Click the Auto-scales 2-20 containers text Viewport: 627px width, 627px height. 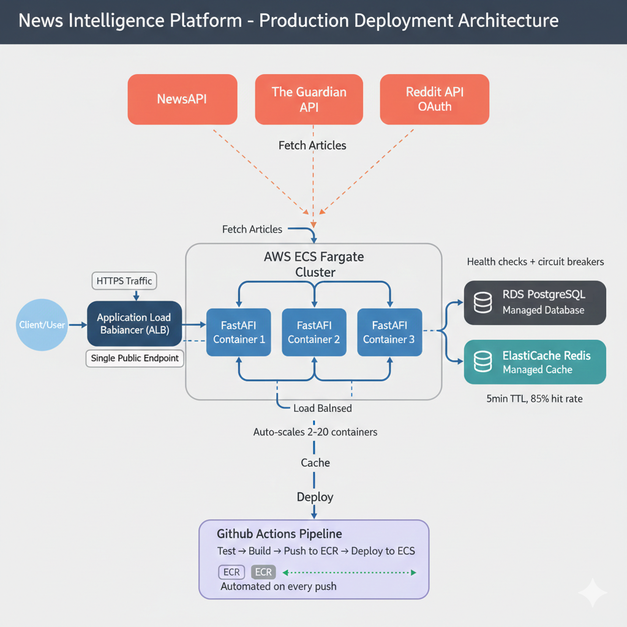[x=315, y=432]
